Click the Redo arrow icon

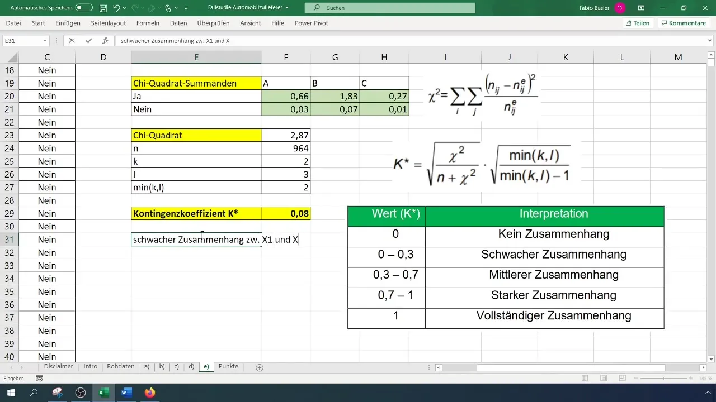[x=136, y=8]
